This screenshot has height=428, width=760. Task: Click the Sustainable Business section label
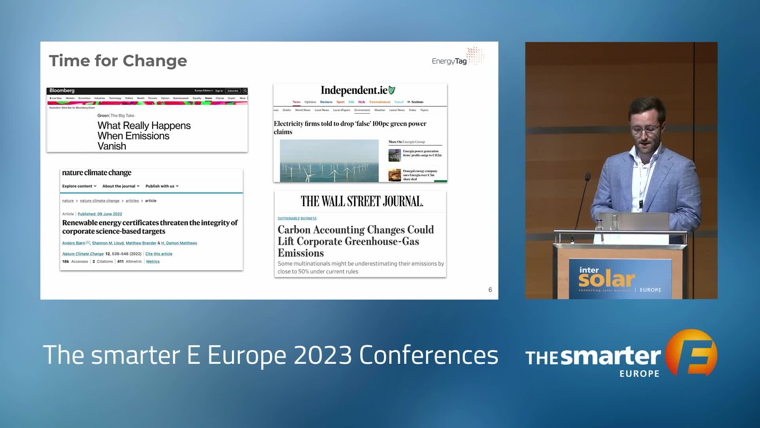pyautogui.click(x=297, y=219)
